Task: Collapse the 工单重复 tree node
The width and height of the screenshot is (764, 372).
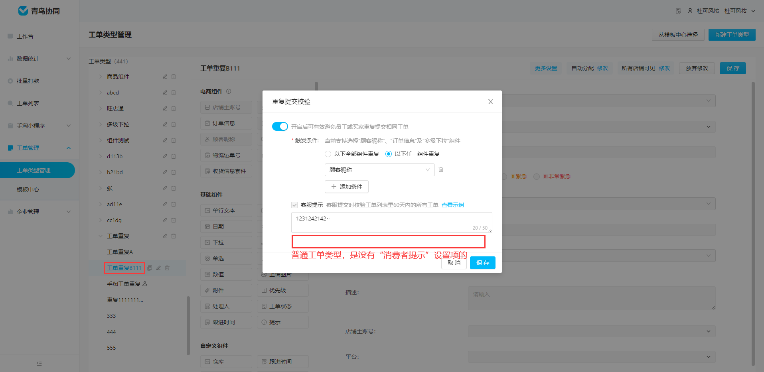Action: point(101,236)
